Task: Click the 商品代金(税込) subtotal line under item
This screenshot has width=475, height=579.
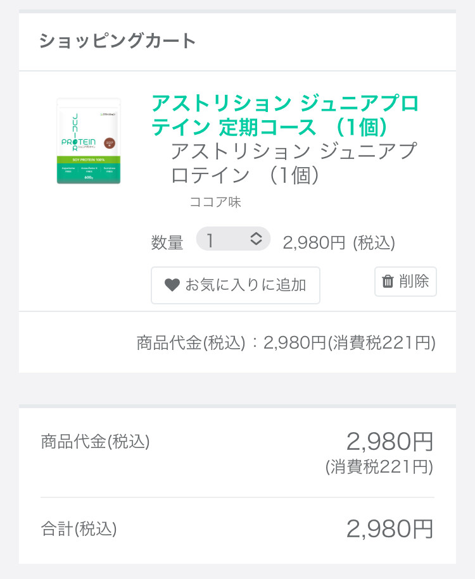Action: 286,343
